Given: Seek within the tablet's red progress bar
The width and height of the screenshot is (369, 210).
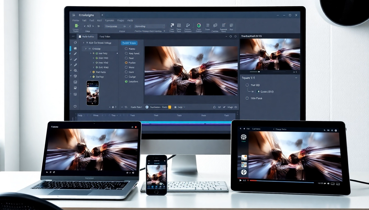Looking at the screenshot, I should [253, 181].
